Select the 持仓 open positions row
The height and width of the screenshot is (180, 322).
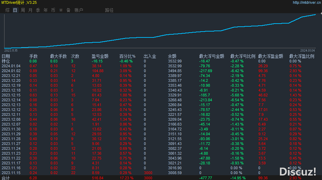click(x=161, y=61)
